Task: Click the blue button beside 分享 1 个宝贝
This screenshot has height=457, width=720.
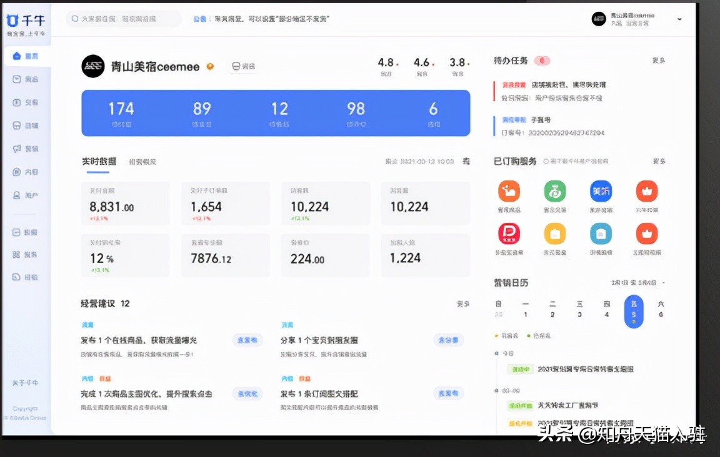Action: click(x=448, y=340)
